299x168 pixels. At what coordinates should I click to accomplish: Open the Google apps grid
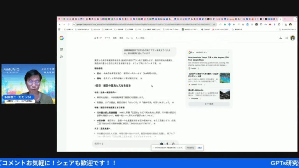287,38
